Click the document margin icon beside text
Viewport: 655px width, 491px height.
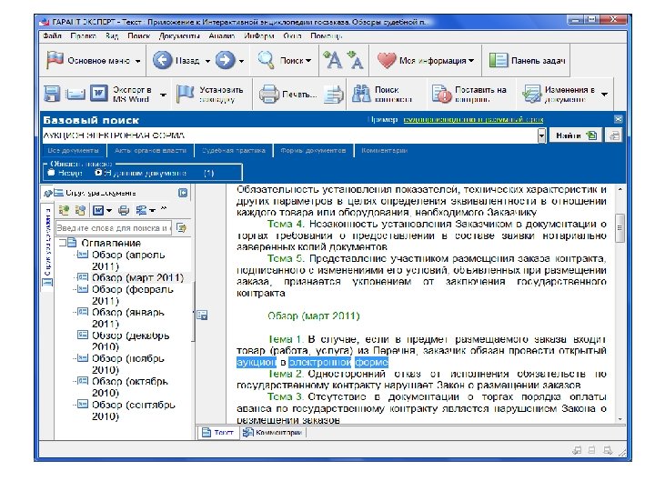pyautogui.click(x=202, y=316)
